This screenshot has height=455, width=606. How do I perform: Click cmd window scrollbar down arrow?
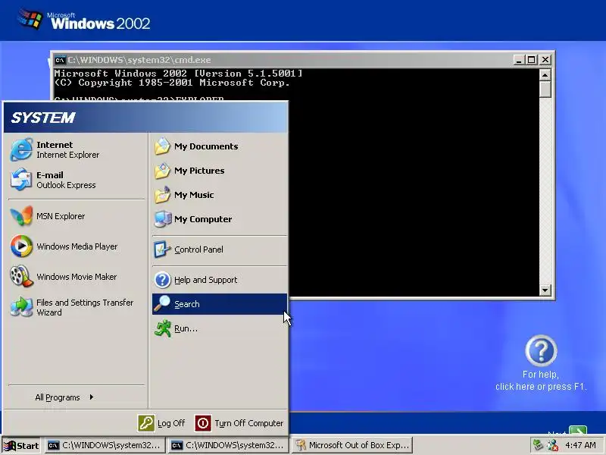pyautogui.click(x=545, y=290)
